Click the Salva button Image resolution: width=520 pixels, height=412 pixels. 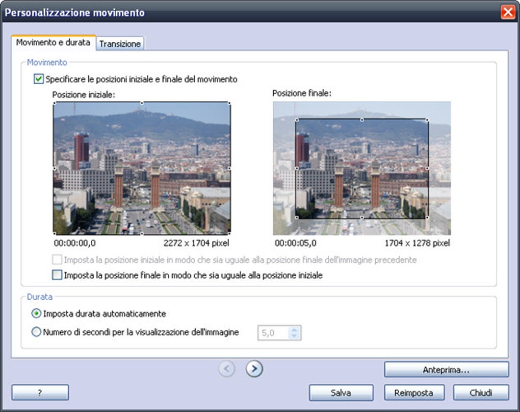[341, 393]
